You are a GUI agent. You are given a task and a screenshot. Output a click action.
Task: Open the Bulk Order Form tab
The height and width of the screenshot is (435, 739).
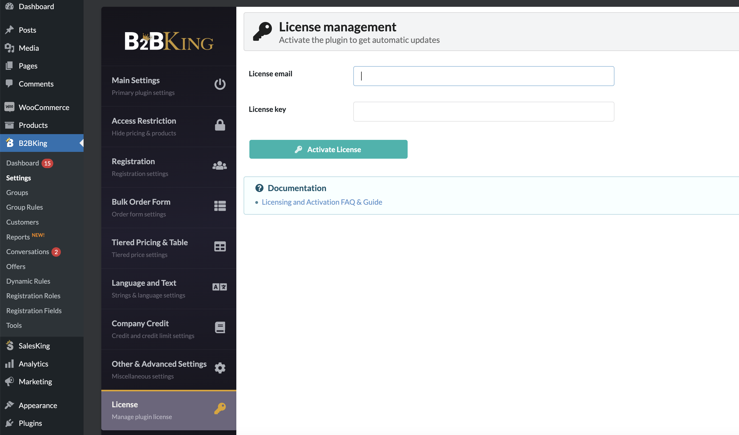169,208
